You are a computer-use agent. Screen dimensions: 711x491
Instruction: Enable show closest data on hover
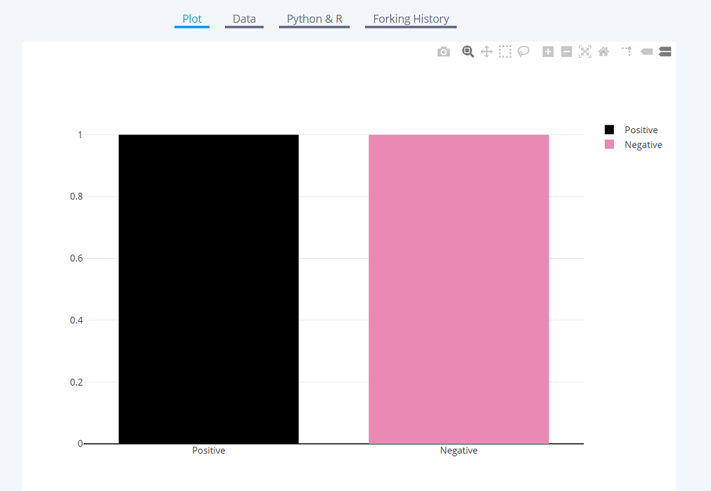click(646, 51)
